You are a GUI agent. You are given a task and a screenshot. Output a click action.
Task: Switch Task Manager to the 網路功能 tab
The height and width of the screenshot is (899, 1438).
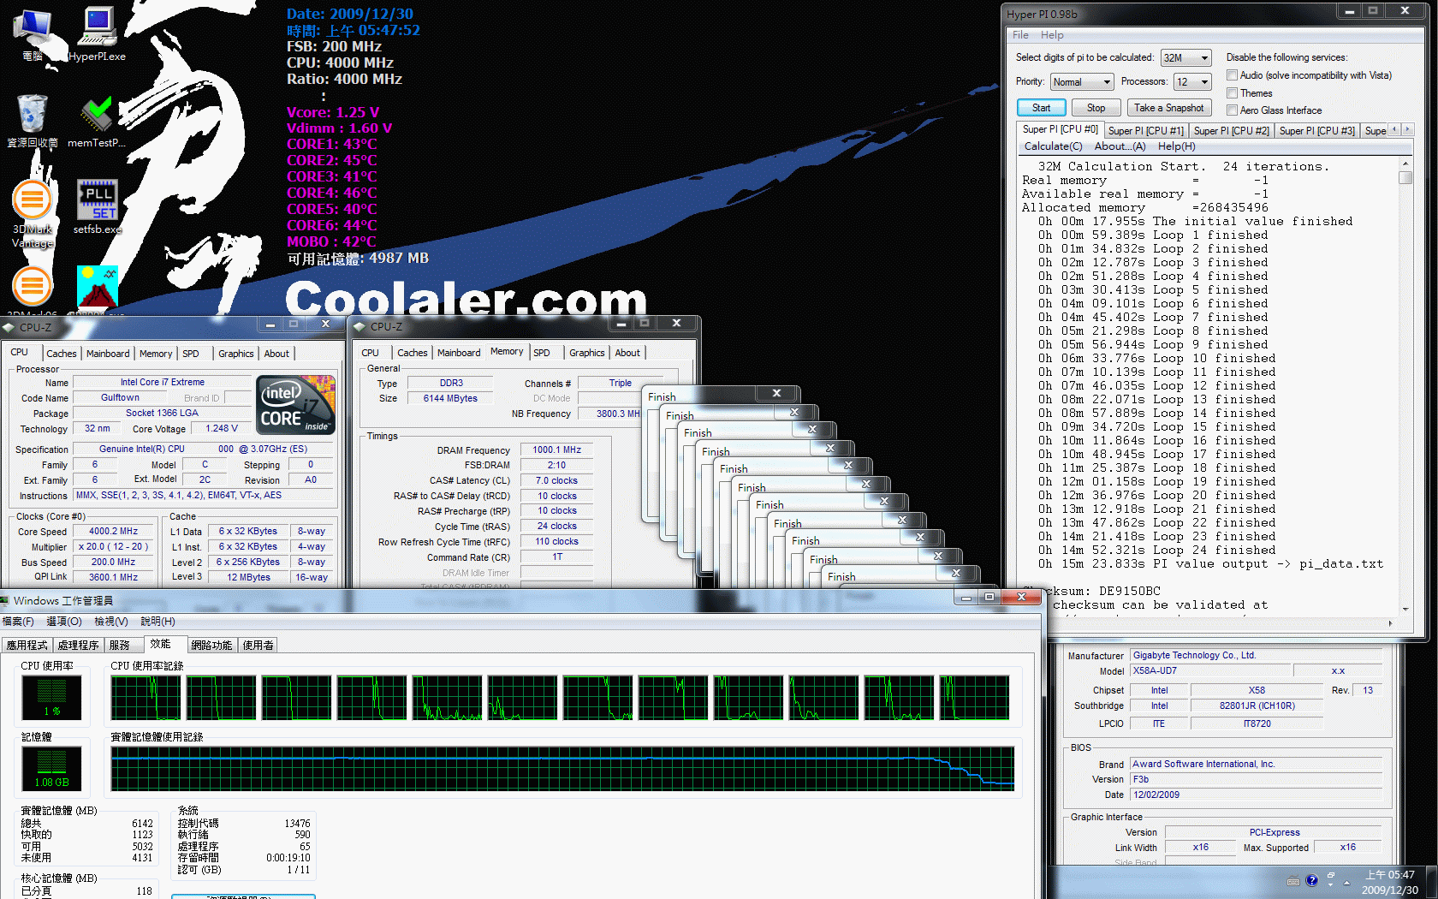[211, 646]
